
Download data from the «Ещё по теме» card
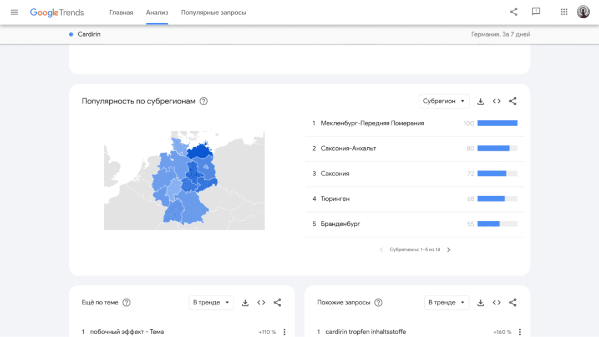pos(245,303)
